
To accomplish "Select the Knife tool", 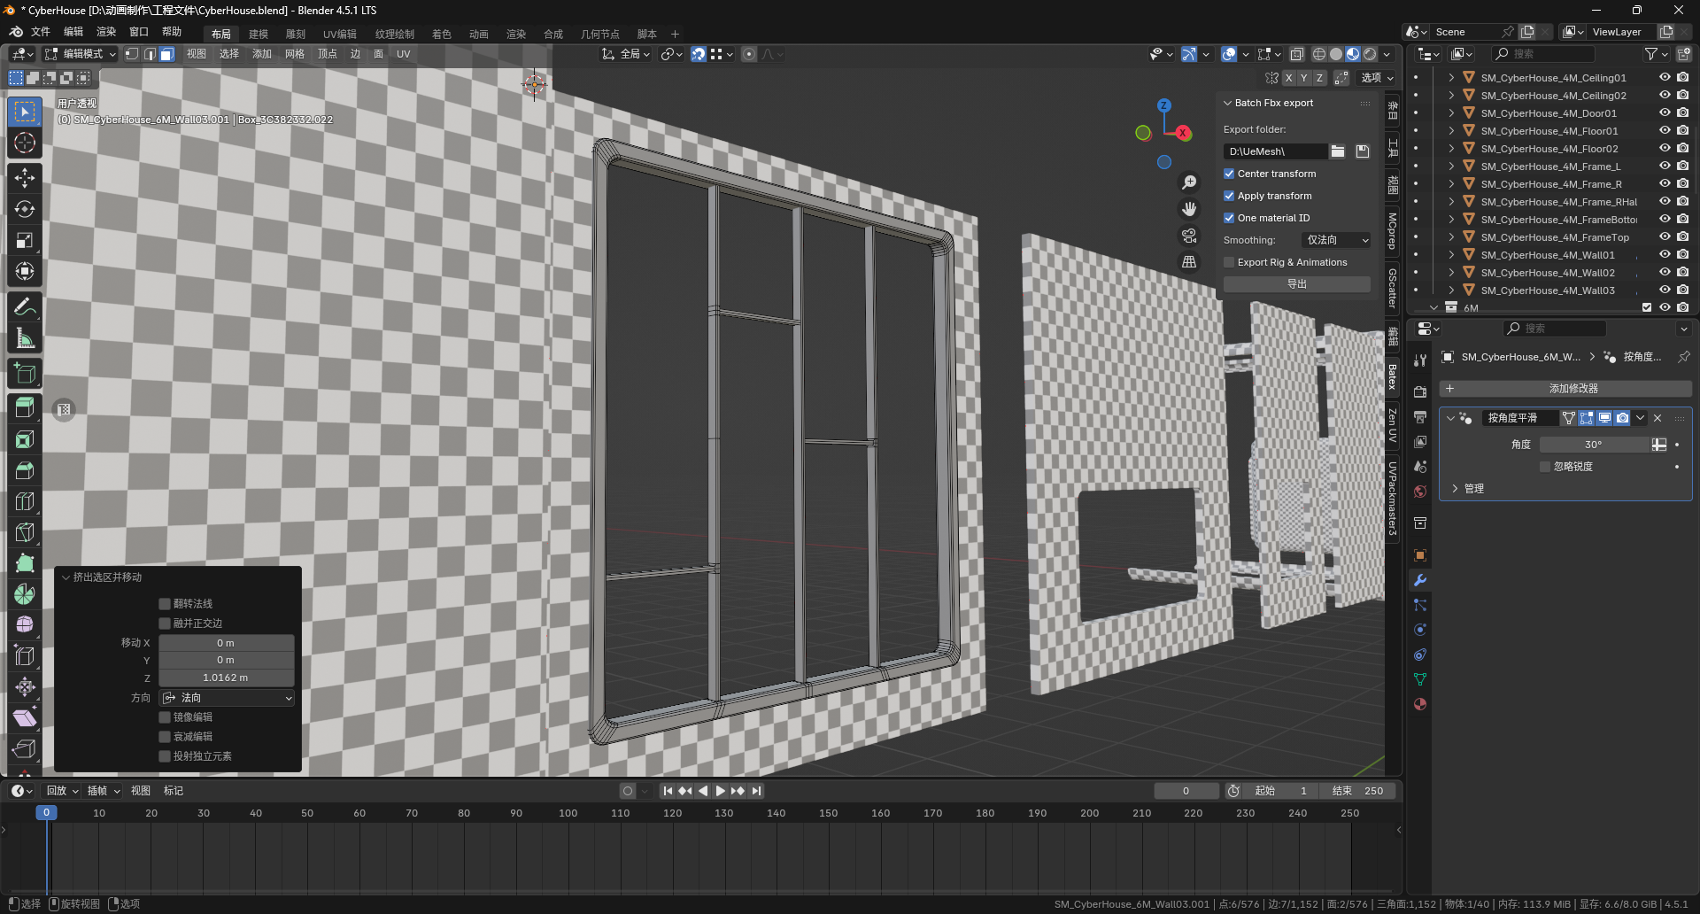I will click(x=25, y=532).
